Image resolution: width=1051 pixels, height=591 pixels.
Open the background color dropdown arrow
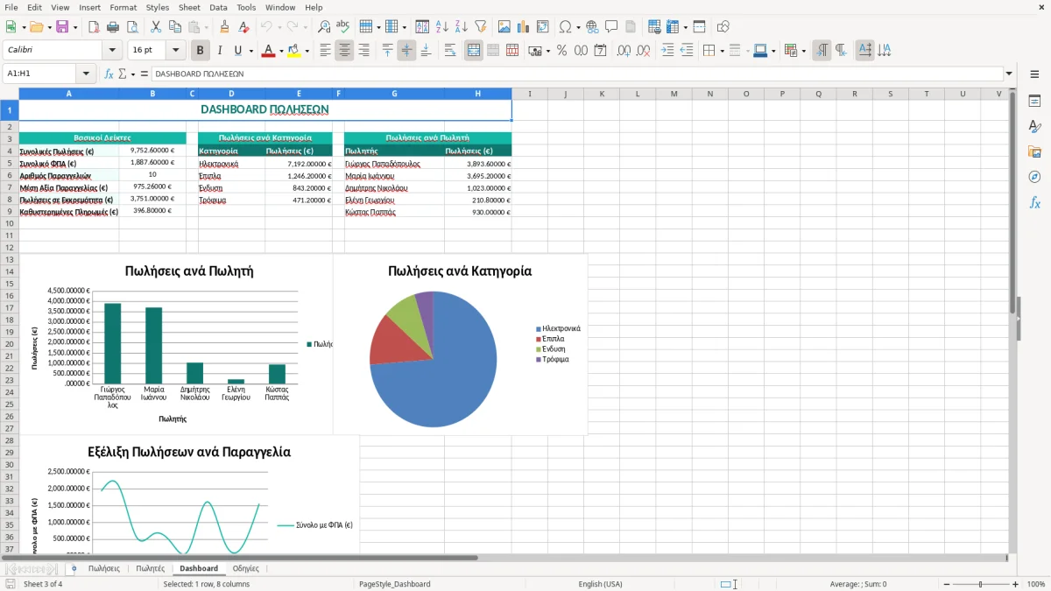307,51
